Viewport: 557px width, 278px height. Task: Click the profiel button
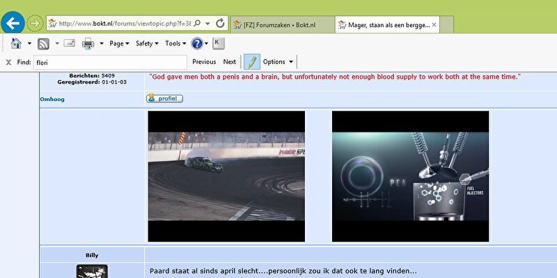(x=164, y=98)
